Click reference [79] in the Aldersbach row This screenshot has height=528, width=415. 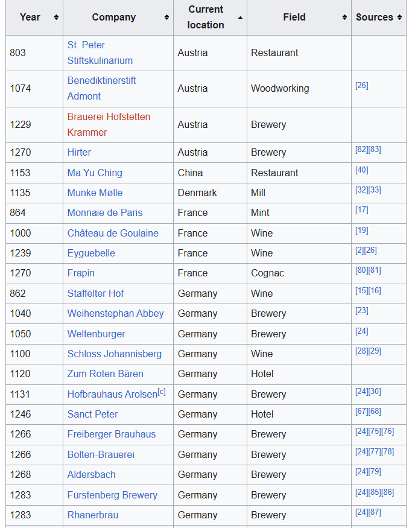pyautogui.click(x=375, y=471)
